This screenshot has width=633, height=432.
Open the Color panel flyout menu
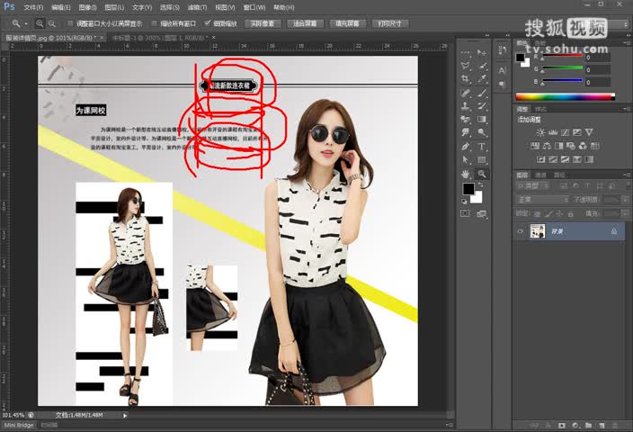point(627,42)
